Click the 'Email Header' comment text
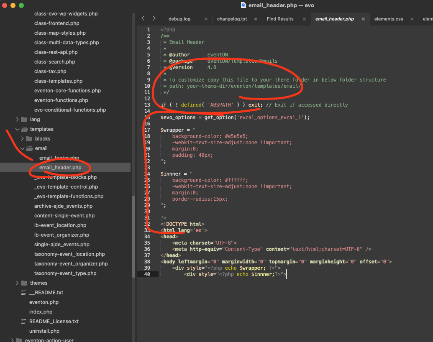 pos(187,42)
